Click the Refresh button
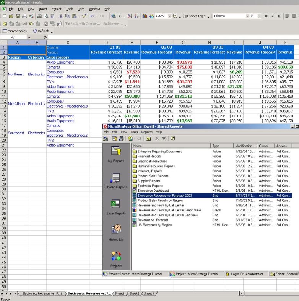 pos(41,31)
